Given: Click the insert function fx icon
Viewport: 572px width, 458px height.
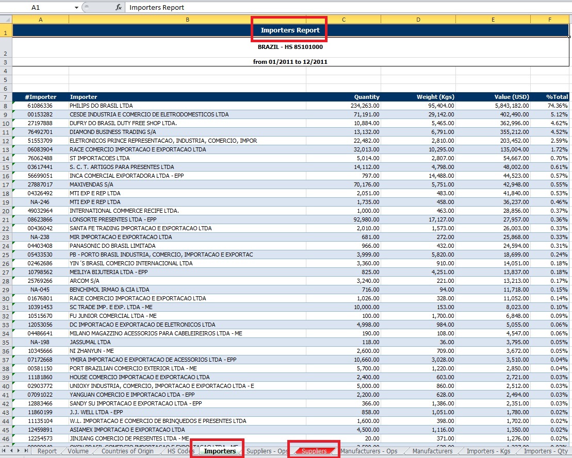Looking at the screenshot, I should (x=118, y=7).
